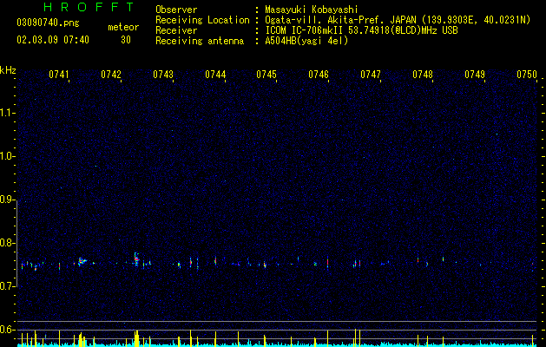Click the 1.1 kHz axis label
Image resolution: width=546 pixels, height=347 pixels.
click(x=7, y=113)
